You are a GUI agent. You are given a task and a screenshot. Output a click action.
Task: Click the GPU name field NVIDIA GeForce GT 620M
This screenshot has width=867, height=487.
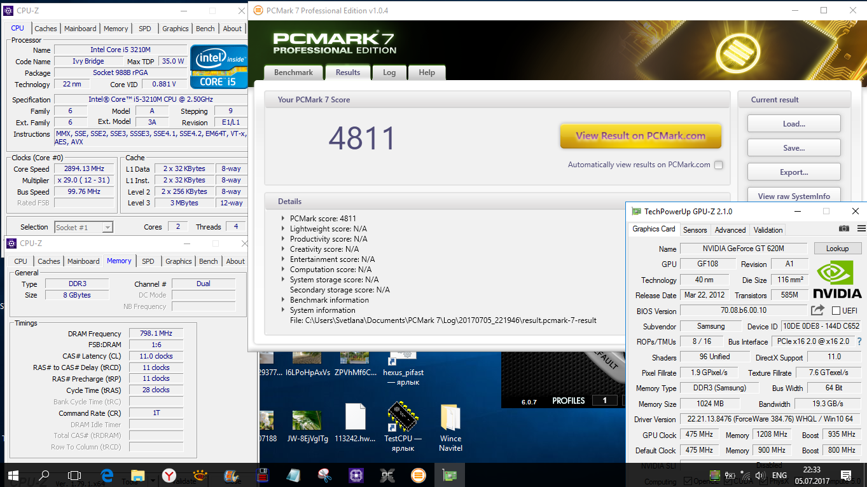[x=744, y=249]
